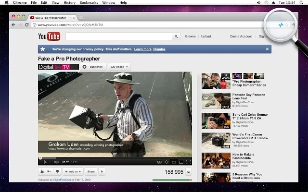Bookmark the page with the star icon
Screen dimensions: 308x192
click(287, 25)
